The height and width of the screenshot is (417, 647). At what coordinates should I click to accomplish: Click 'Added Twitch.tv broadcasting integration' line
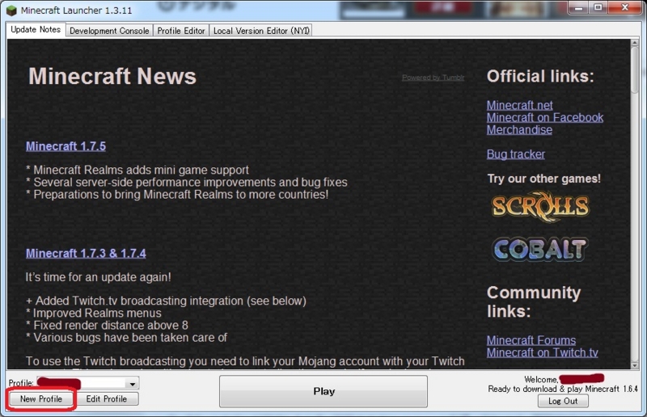[x=166, y=301]
